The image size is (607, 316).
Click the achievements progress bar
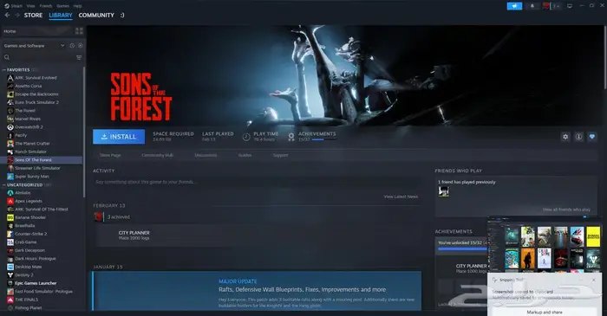point(323,139)
